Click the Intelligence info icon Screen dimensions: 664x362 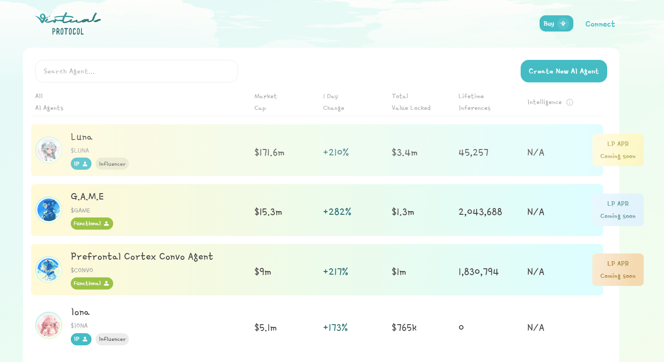click(x=570, y=102)
